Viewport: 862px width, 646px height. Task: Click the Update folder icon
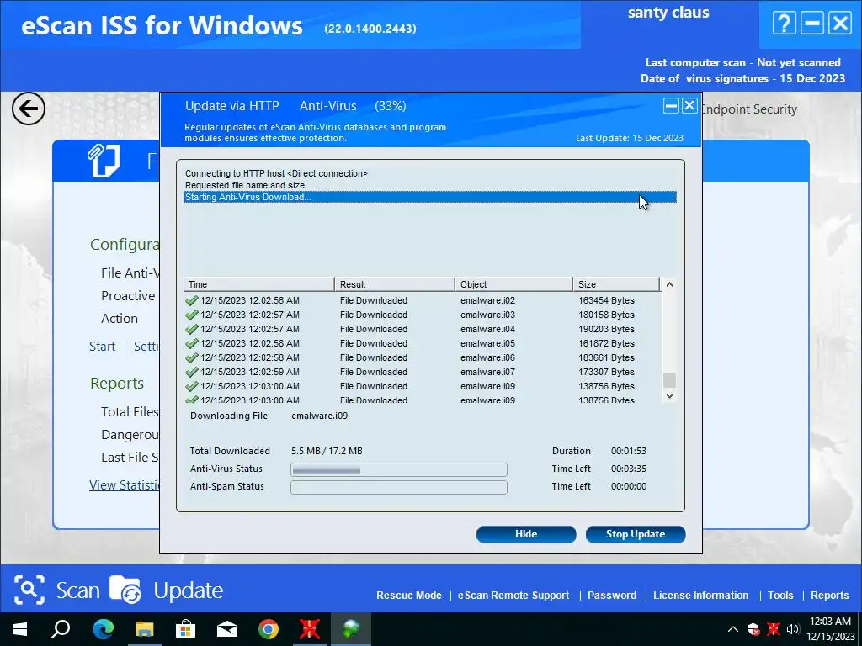[125, 590]
